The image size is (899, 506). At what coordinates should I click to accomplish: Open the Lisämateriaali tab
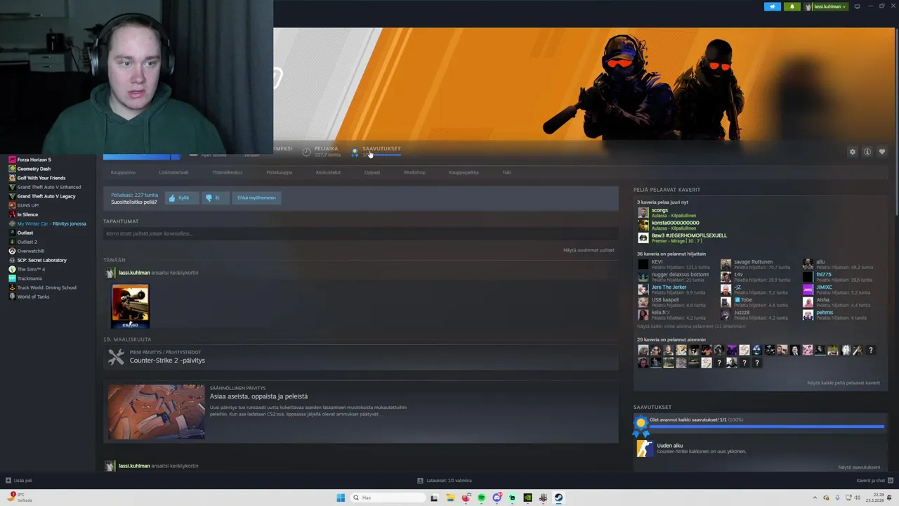pos(173,172)
